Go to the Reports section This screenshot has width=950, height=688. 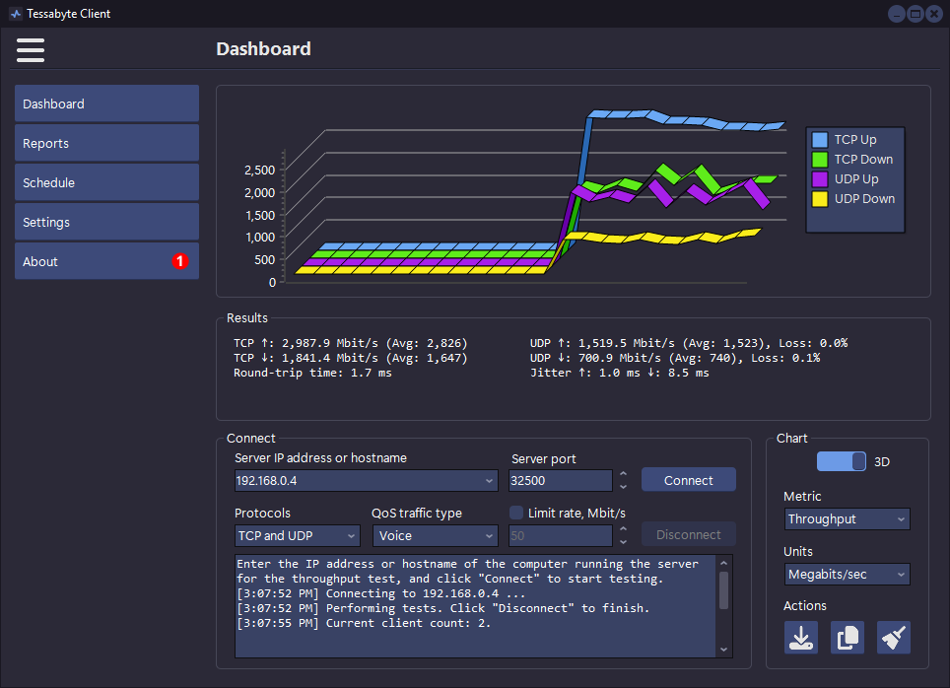(106, 143)
